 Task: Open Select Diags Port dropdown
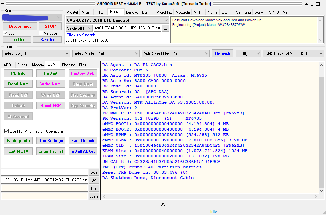[x=36, y=53]
